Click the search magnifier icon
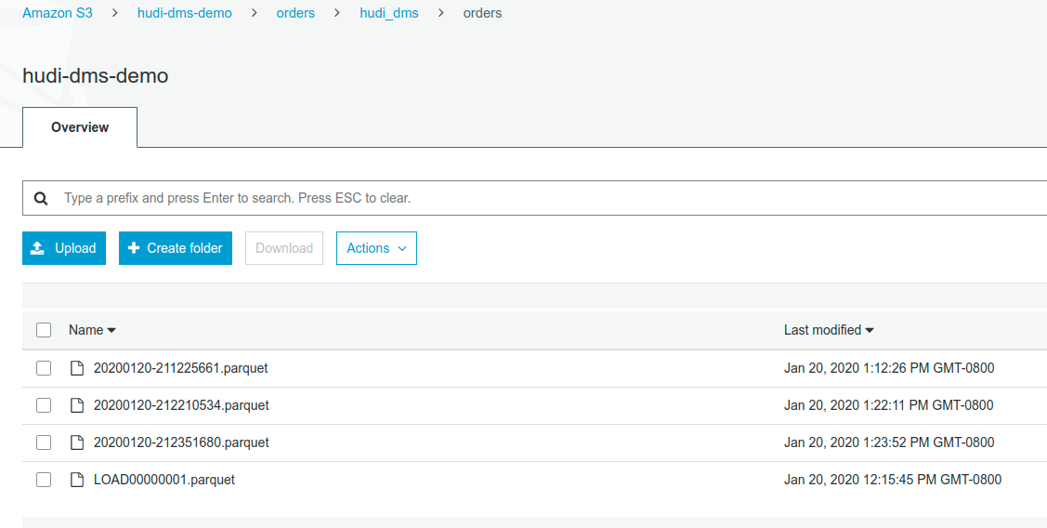The image size is (1047, 528). [x=41, y=199]
